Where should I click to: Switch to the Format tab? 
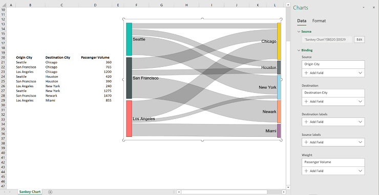[319, 21]
